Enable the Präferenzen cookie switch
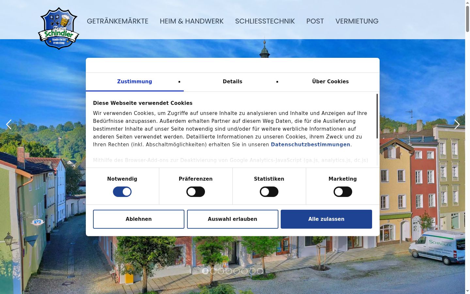This screenshot has height=294, width=470. (196, 192)
